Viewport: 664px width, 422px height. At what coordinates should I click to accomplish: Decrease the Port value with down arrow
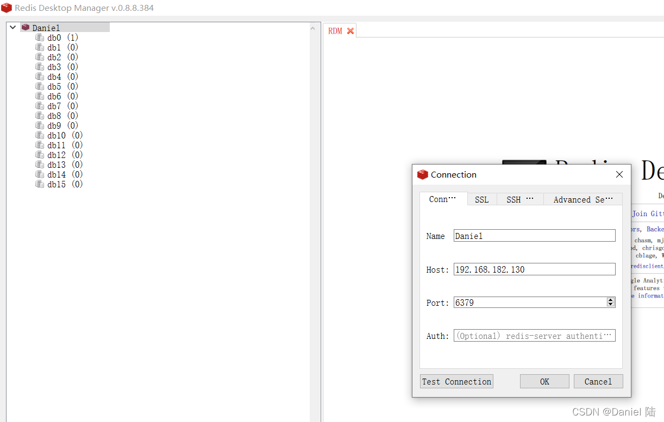611,305
